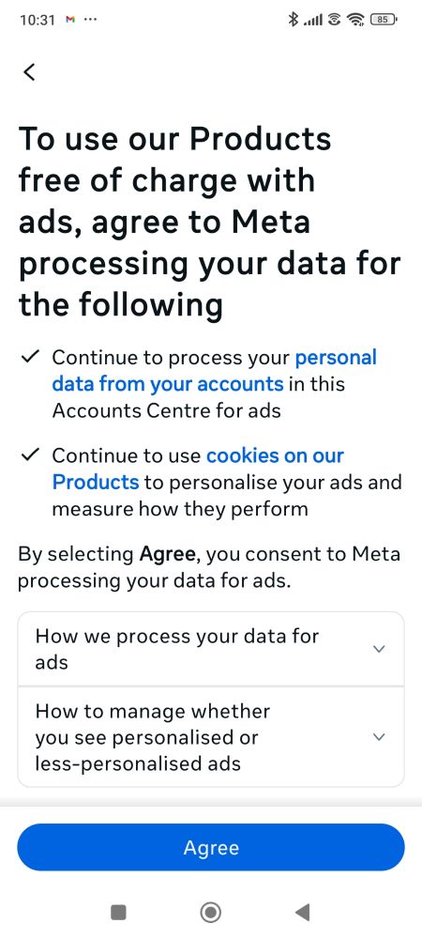The height and width of the screenshot is (939, 422).
Task: Tap the blue Agree button
Action: tap(211, 847)
